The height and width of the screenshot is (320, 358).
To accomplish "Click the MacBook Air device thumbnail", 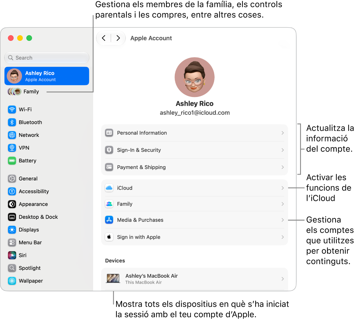I will pyautogui.click(x=113, y=279).
